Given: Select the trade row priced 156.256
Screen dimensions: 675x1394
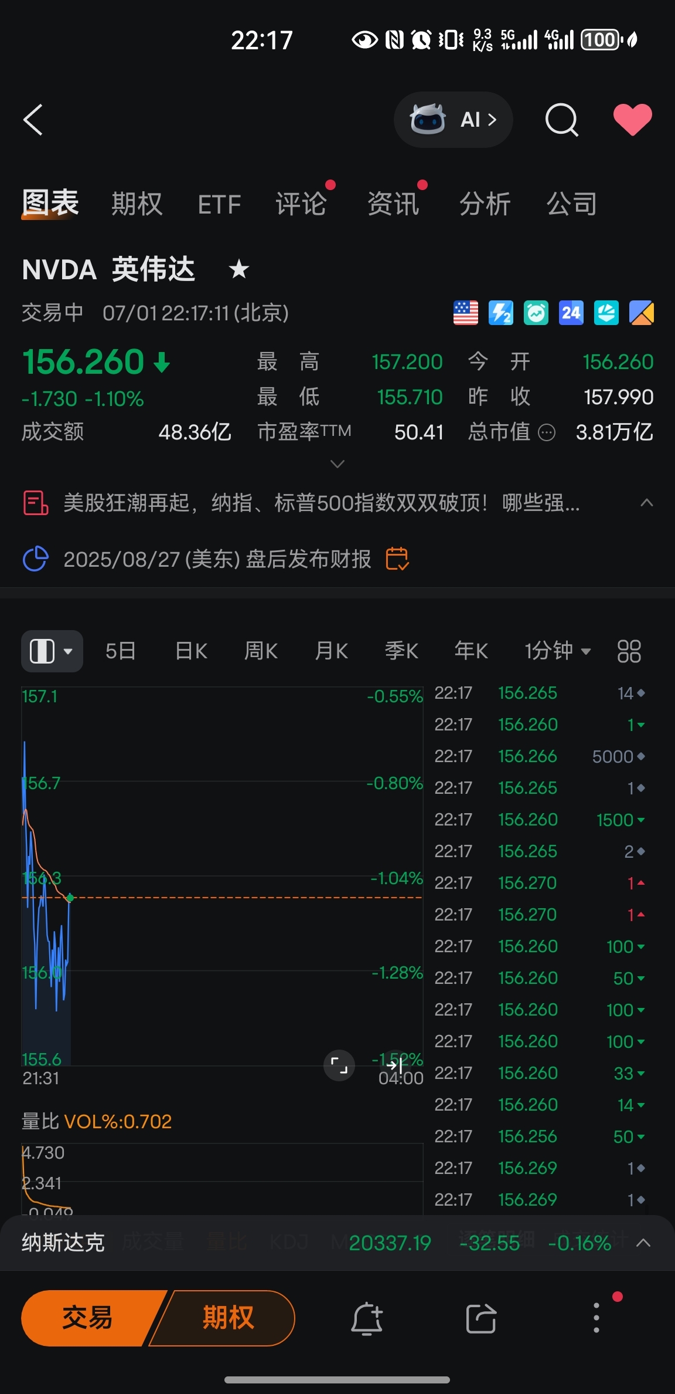Looking at the screenshot, I should click(x=540, y=1136).
